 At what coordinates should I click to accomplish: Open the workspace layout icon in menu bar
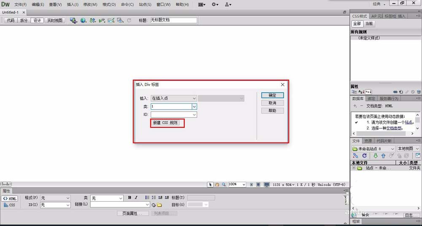202,4
